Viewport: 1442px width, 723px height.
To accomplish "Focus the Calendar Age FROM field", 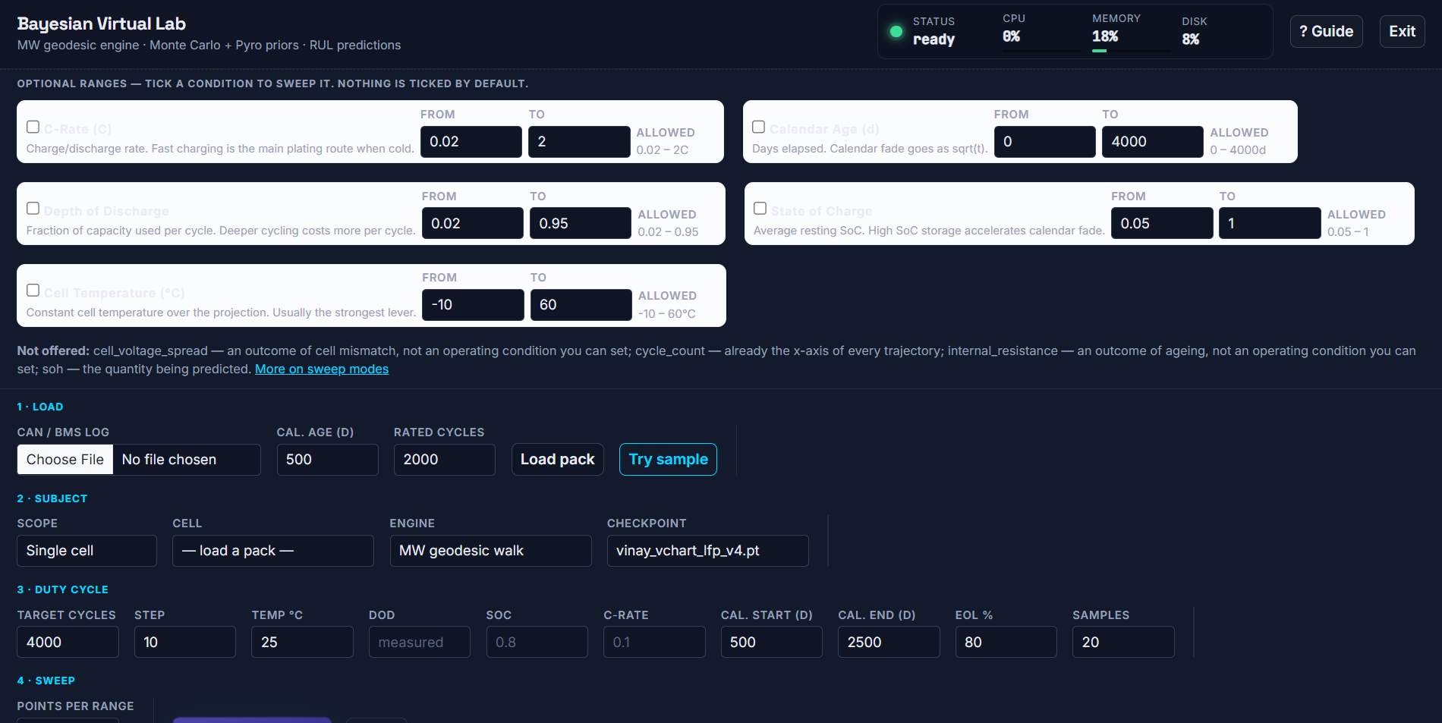I will [x=1045, y=142].
